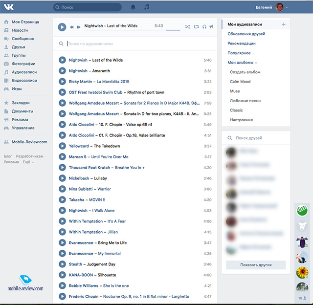Toggle broadcast megaphone in player

pos(211,26)
